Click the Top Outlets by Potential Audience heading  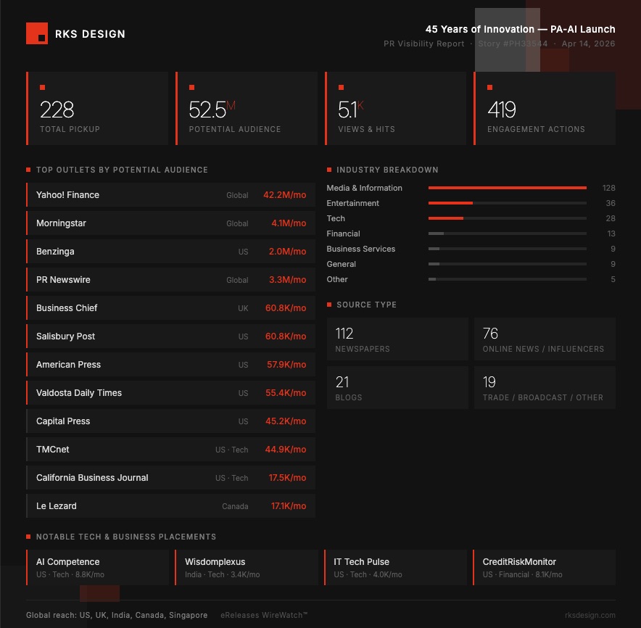(x=122, y=170)
